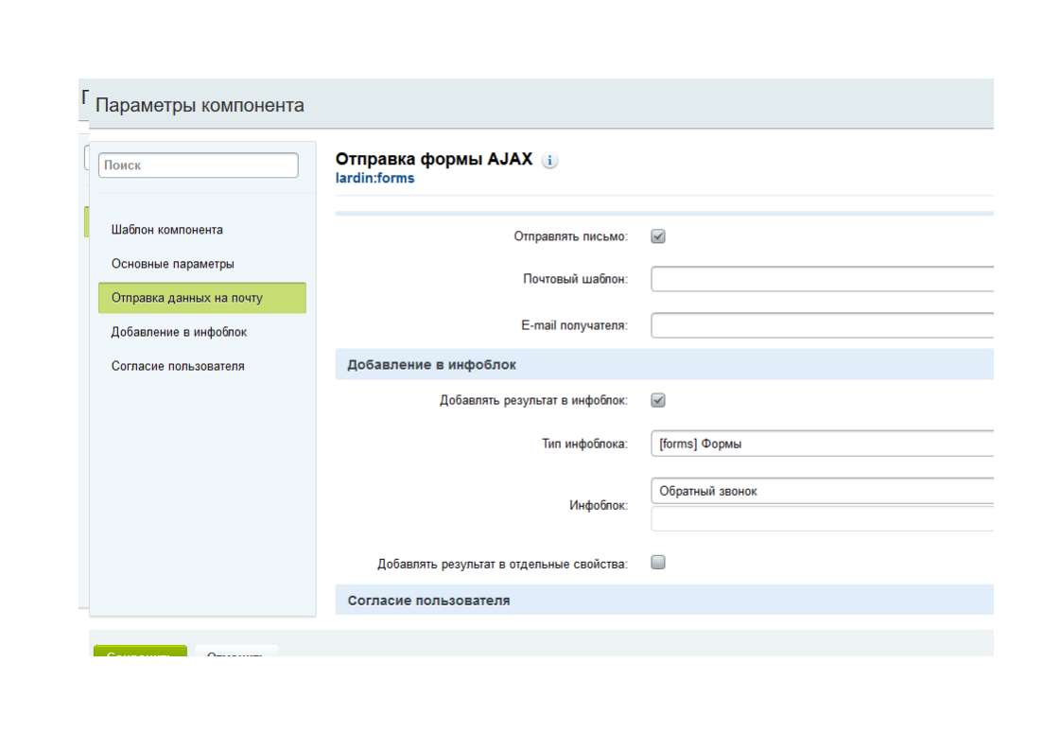Viewport: 1061px width, 750px height.
Task: Uncheck Добавлять результат в инфоблок
Action: [x=658, y=400]
